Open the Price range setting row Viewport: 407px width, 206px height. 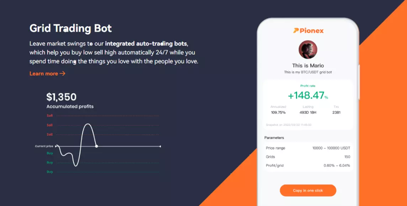click(x=308, y=148)
